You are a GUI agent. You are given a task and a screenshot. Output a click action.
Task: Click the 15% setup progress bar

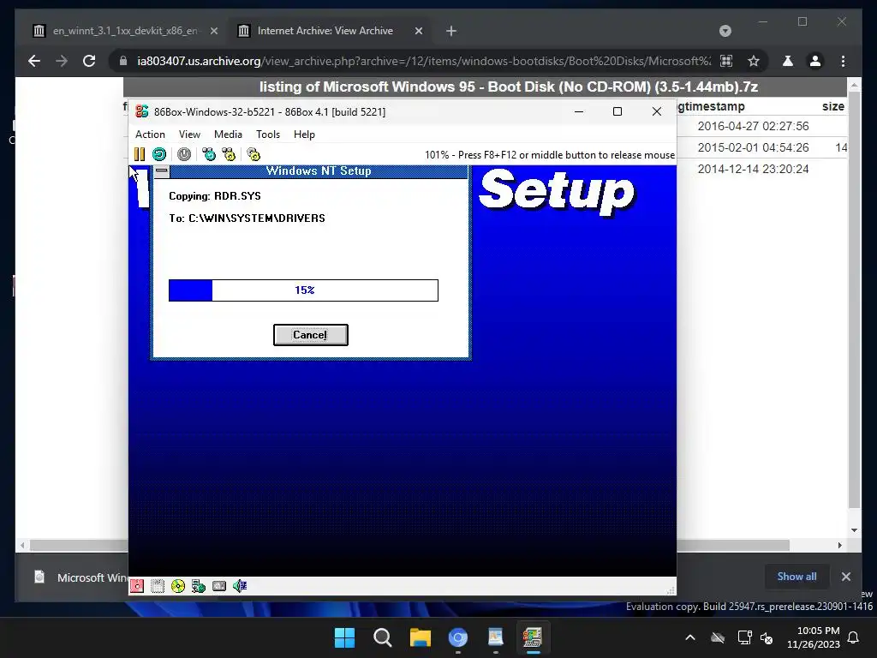pos(304,290)
